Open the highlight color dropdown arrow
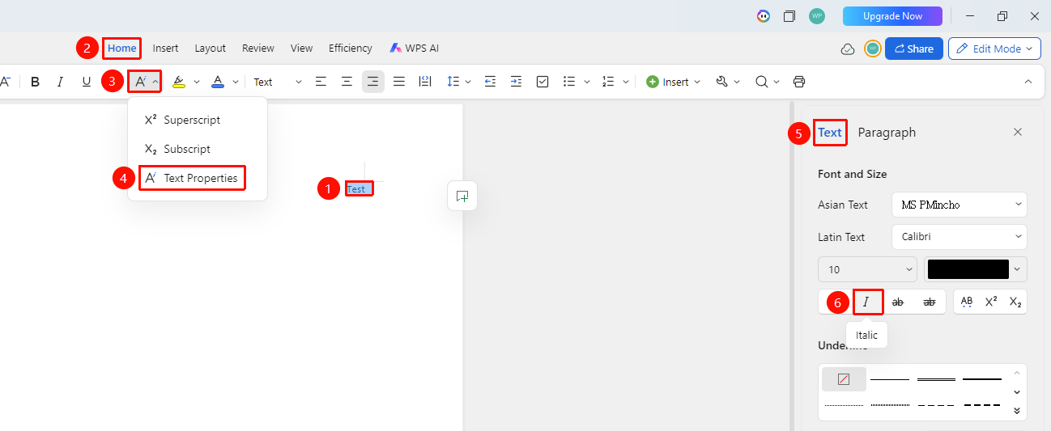 tap(197, 82)
